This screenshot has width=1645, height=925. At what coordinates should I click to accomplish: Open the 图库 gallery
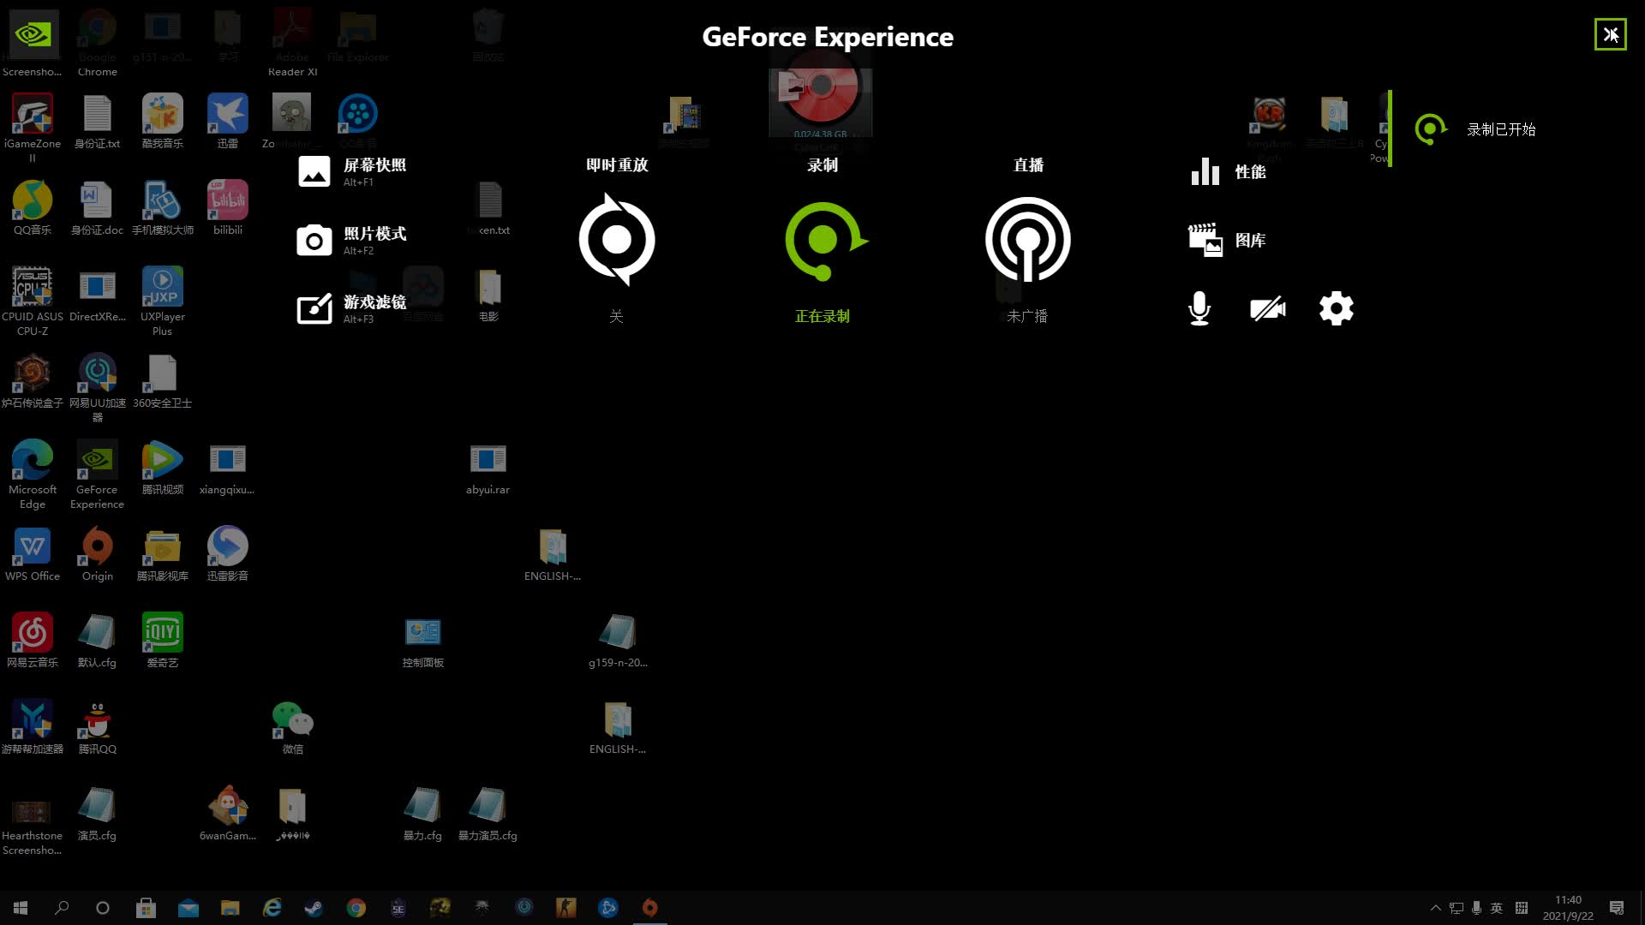(1228, 240)
